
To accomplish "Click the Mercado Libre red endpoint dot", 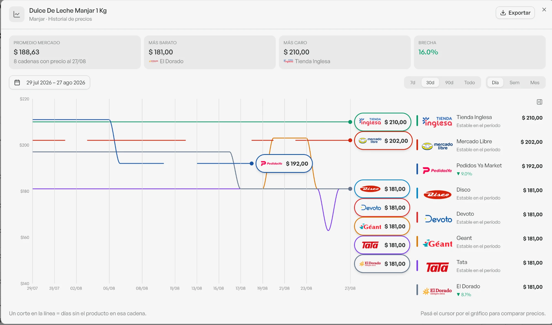I will [350, 140].
